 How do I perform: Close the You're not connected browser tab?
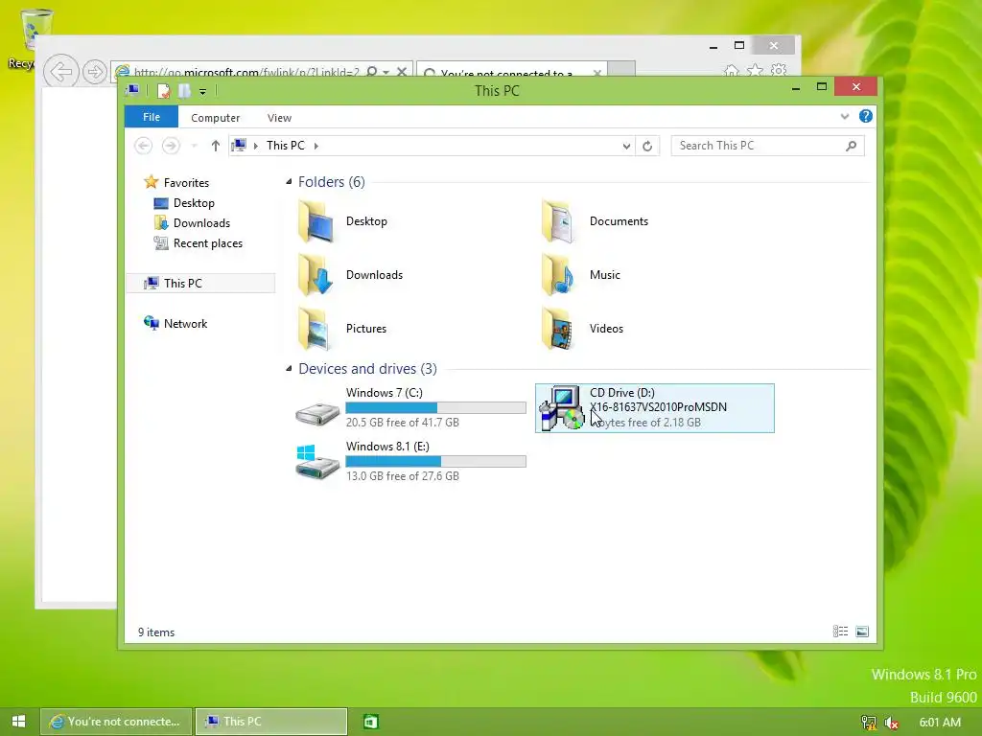[x=596, y=73]
